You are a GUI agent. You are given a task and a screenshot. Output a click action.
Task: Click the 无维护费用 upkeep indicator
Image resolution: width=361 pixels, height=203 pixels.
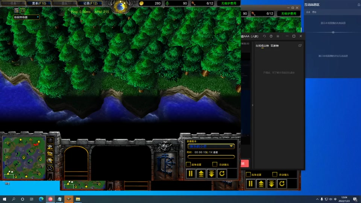pyautogui.click(x=228, y=3)
